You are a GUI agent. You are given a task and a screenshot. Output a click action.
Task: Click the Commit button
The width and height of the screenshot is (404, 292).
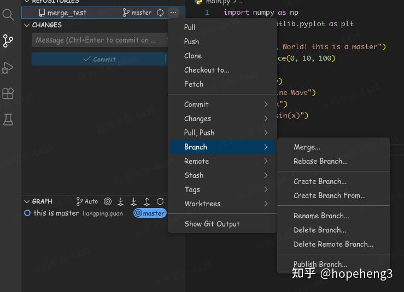click(99, 59)
